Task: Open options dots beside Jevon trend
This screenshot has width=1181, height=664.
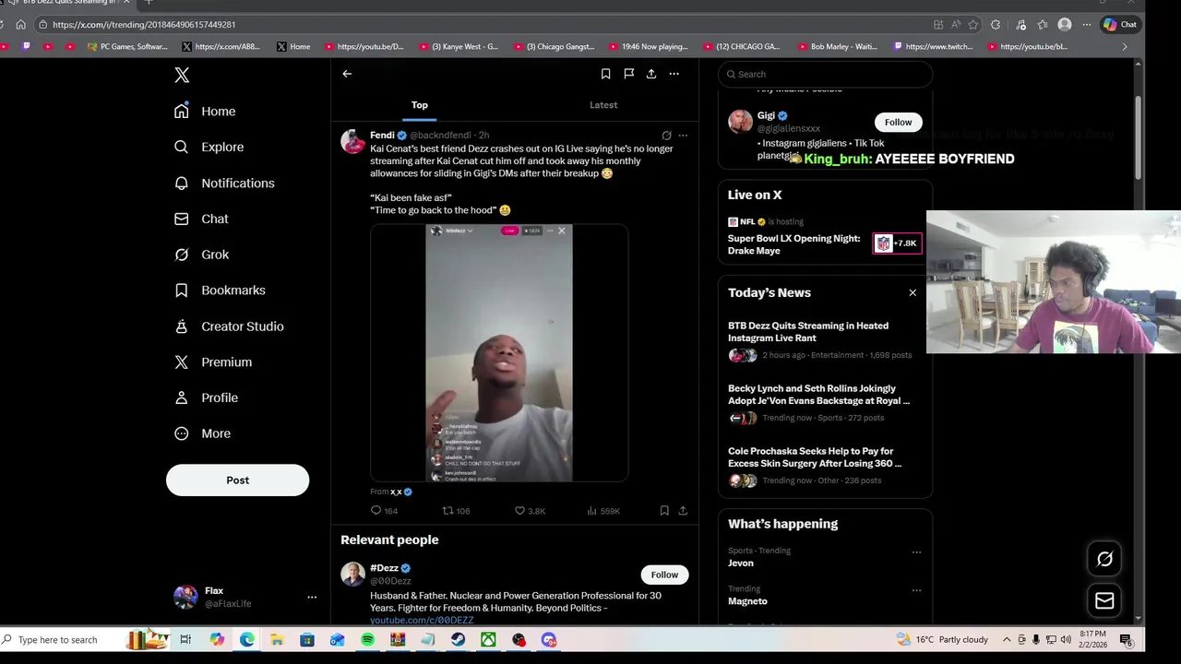Action: pos(916,552)
